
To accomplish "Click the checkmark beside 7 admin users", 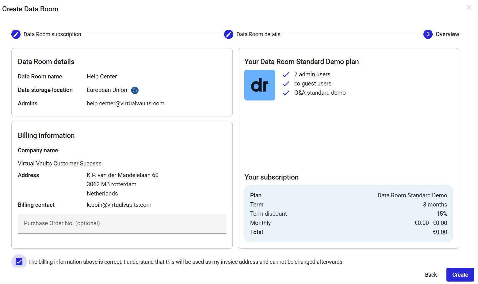I will pos(286,75).
